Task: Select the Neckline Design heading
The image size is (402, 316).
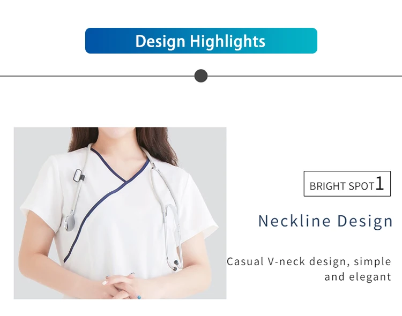Action: tap(325, 221)
